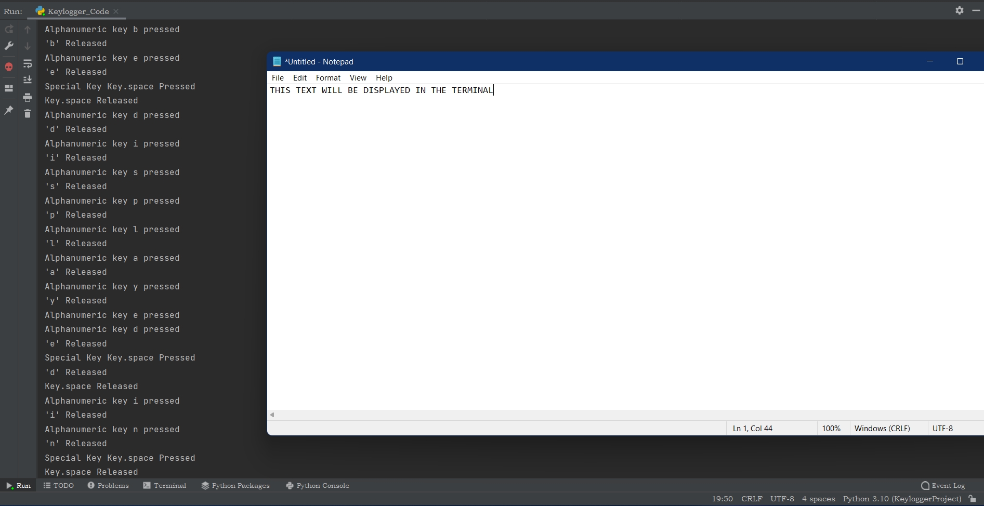
Task: Open the CRLF line separator selector
Action: [752, 499]
